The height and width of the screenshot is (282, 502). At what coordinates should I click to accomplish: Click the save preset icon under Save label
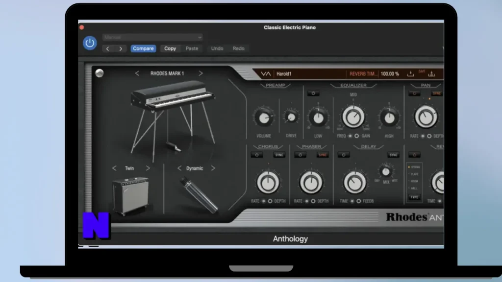pyautogui.click(x=431, y=74)
